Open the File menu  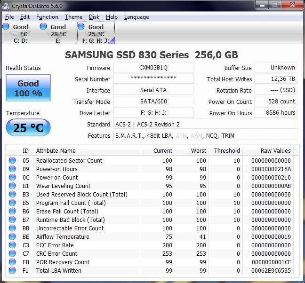(x=9, y=17)
